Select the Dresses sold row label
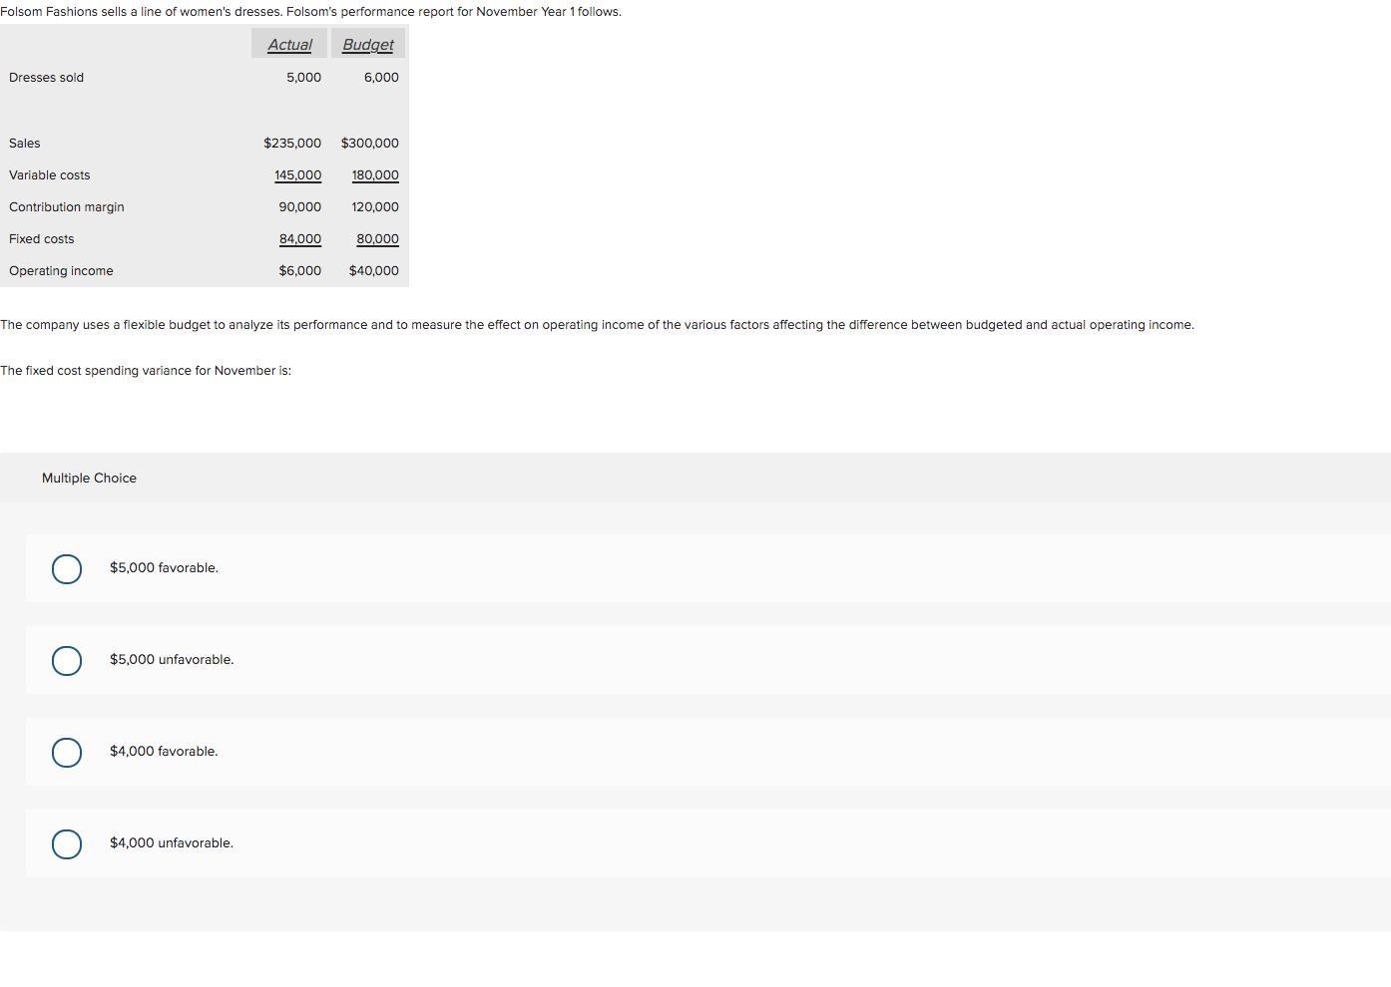 [46, 77]
